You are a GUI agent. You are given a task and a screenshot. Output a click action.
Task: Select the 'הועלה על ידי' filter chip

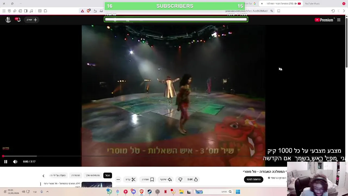coord(58,175)
